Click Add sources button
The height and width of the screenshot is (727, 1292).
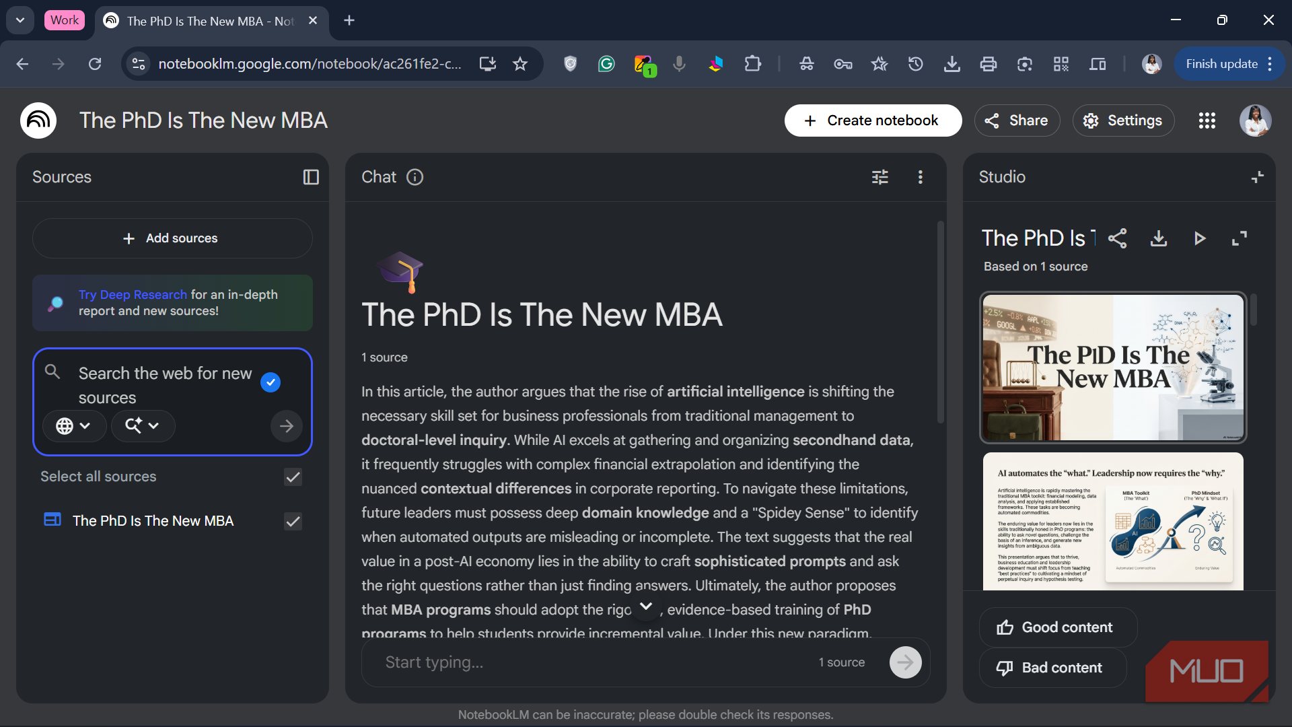[x=172, y=238]
